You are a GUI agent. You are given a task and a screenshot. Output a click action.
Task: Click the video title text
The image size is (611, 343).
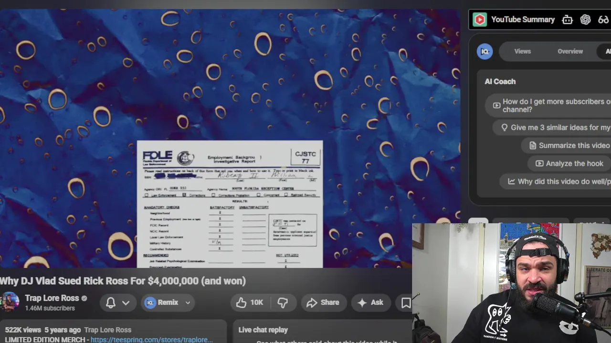coord(123,281)
